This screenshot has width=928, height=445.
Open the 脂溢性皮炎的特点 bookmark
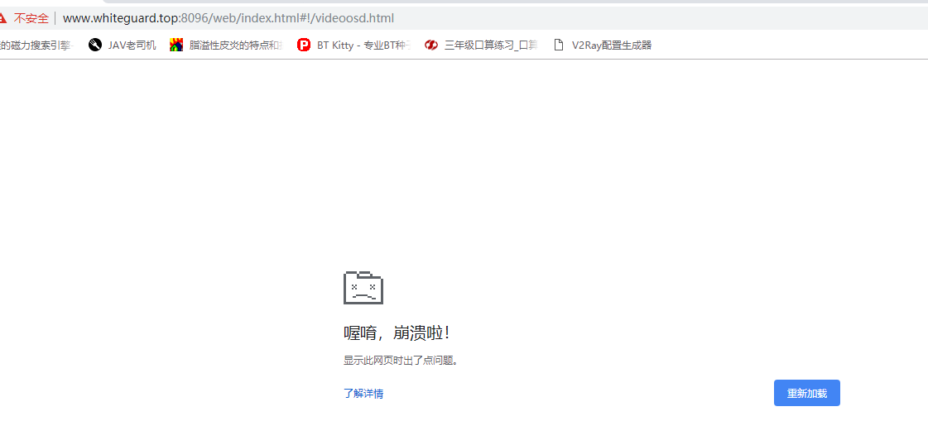click(226, 45)
